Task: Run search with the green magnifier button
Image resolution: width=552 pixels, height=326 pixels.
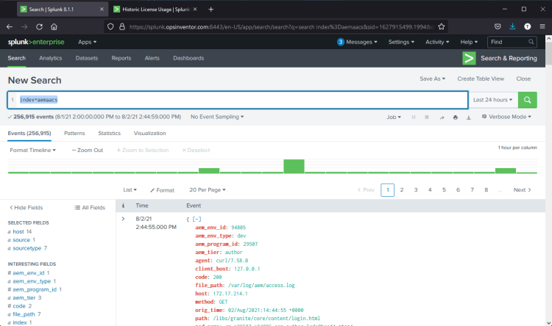Action: point(527,100)
